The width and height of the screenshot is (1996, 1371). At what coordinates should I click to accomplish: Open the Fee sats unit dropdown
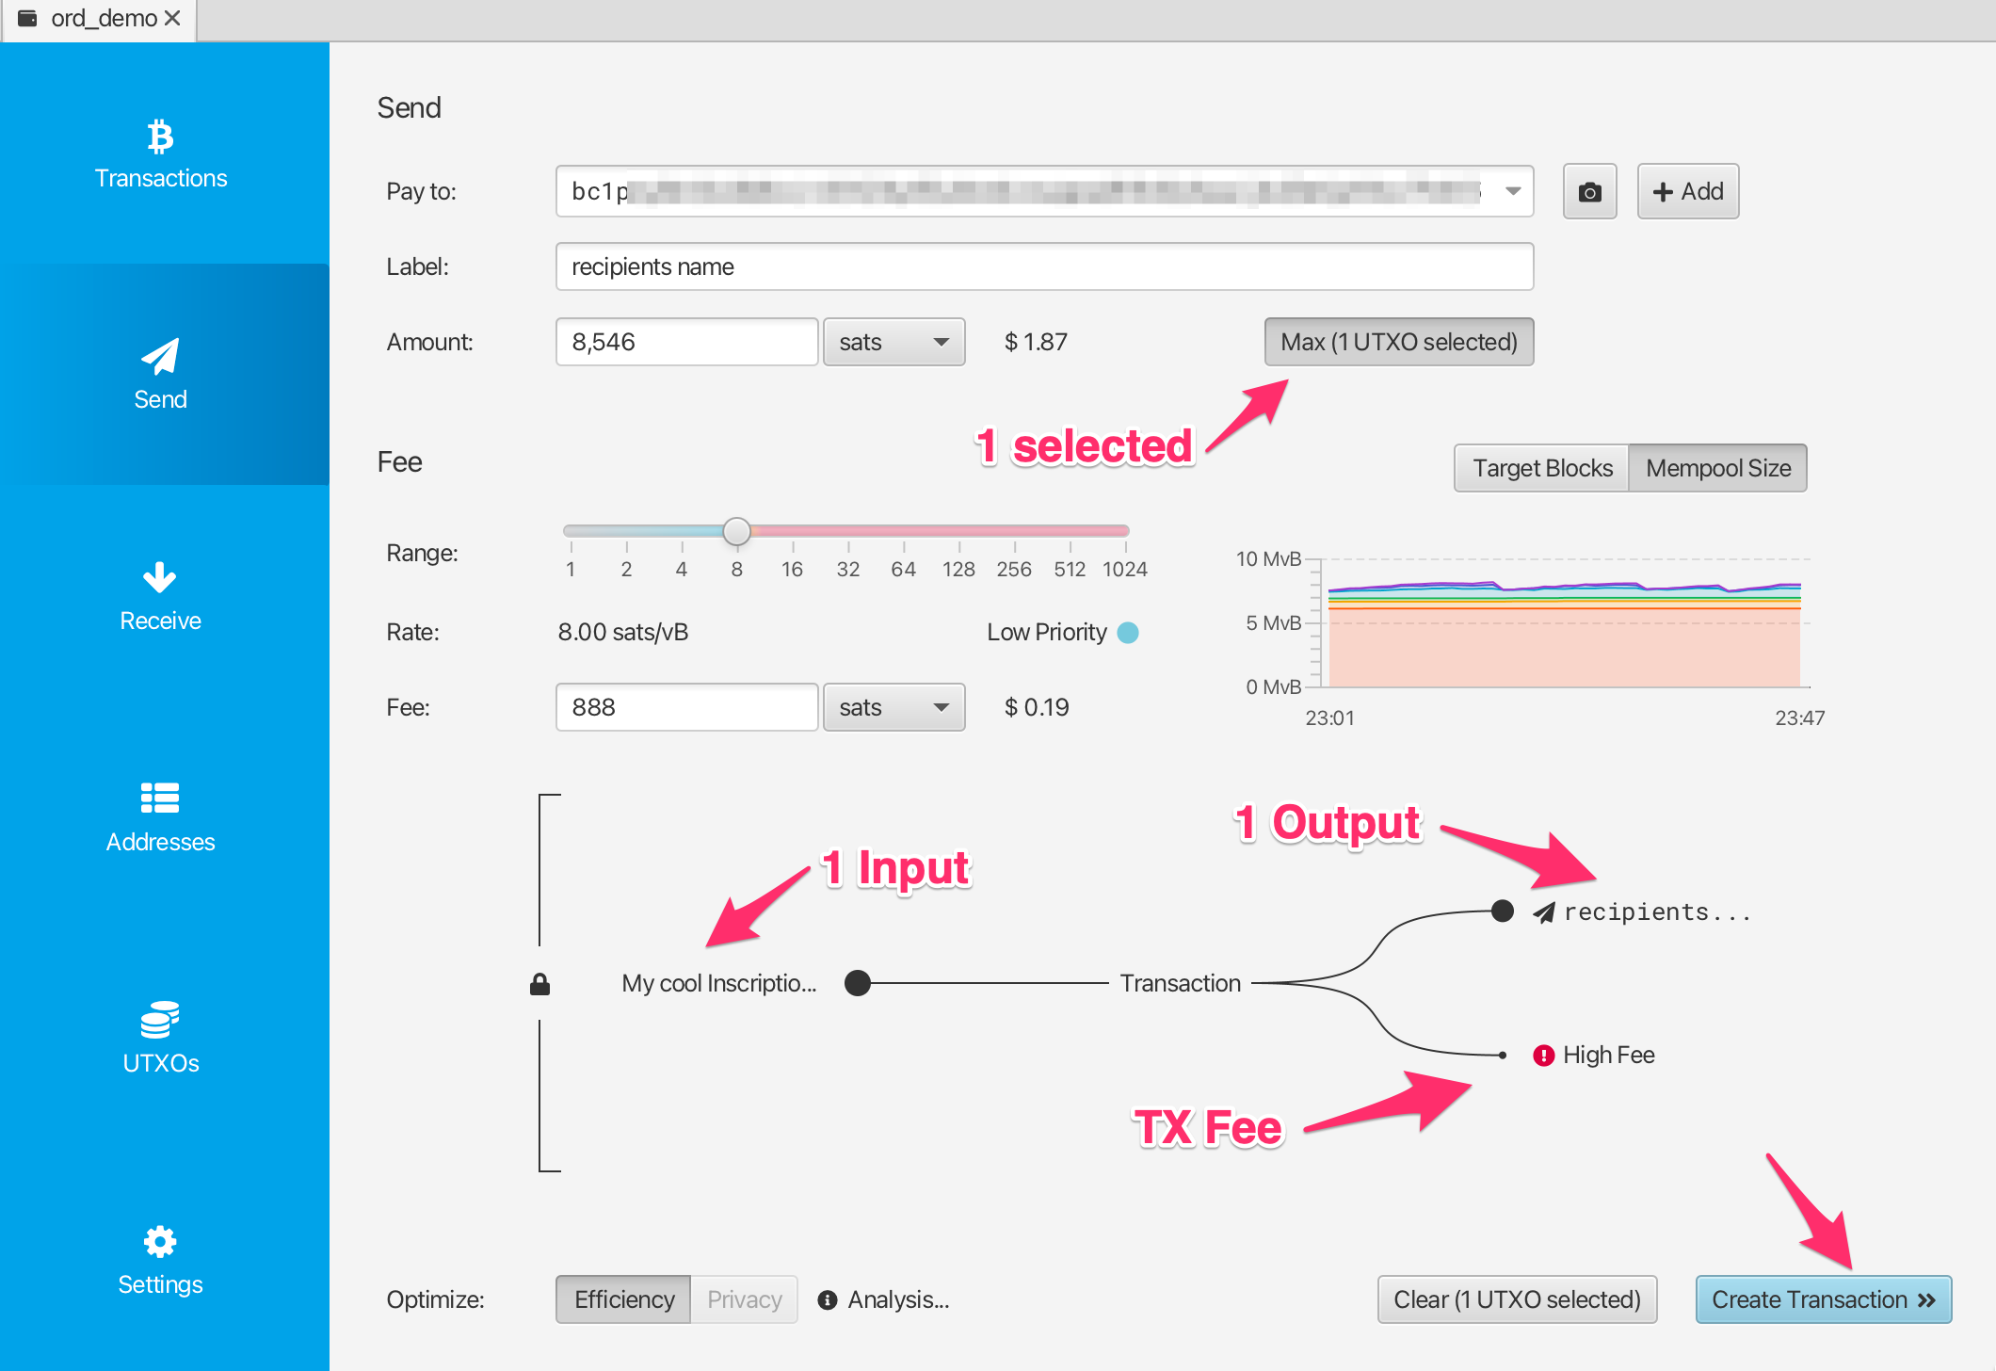[x=893, y=707]
